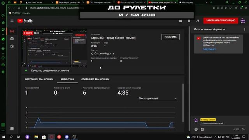
Task: Open the 'Подробнее' link in chat
Action: [x=209, y=49]
